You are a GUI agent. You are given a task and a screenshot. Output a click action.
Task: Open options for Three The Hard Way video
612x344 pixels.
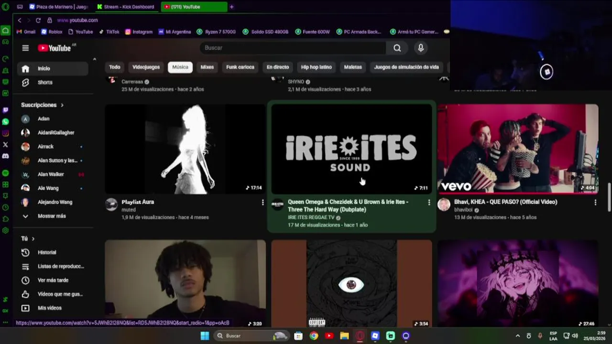(x=429, y=203)
